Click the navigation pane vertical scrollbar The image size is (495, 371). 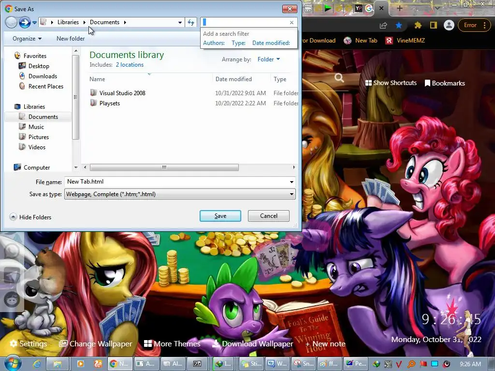(x=75, y=97)
